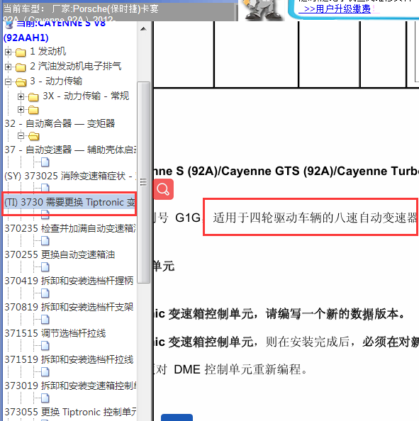Open (TI) 3730 需要更换 Tiptronic entry

[x=69, y=203]
